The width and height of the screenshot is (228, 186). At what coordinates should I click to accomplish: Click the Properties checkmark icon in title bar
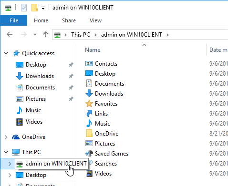pos(24,8)
